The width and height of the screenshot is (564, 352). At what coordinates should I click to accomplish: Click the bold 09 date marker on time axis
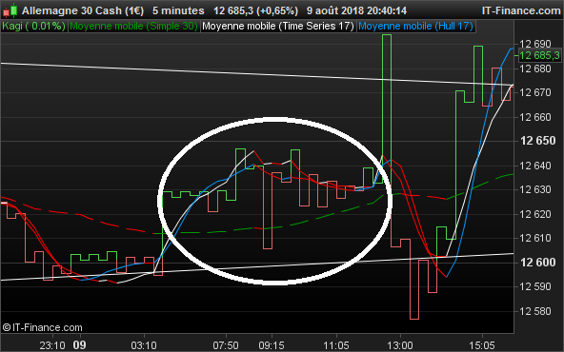click(x=79, y=345)
